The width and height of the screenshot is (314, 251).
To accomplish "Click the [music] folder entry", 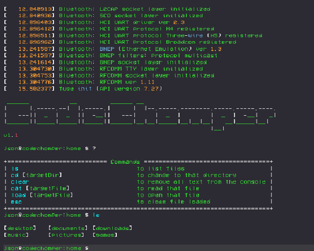I will (16, 235).
